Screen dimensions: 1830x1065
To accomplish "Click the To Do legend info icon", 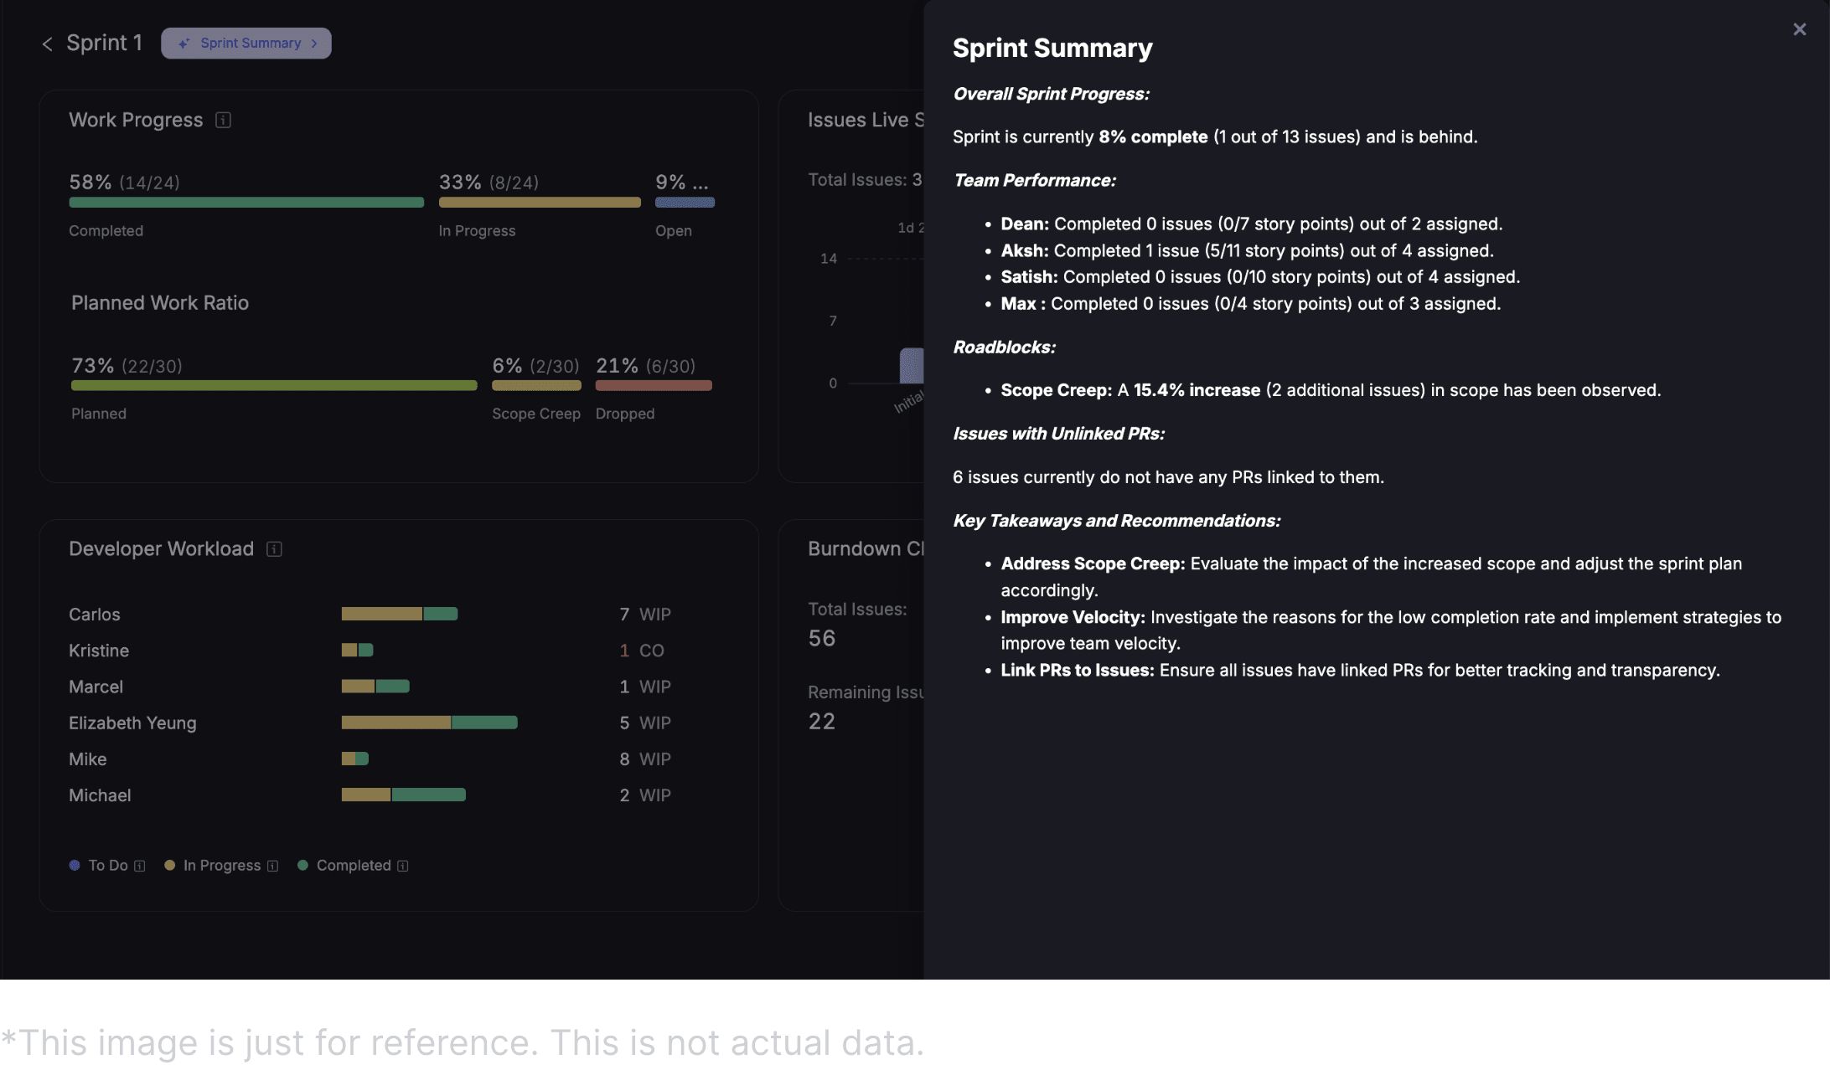I will 140,866.
